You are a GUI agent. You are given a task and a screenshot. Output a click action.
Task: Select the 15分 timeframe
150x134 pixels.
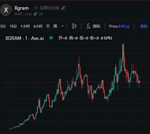click(13, 26)
